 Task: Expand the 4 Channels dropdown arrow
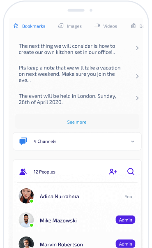coord(133,141)
